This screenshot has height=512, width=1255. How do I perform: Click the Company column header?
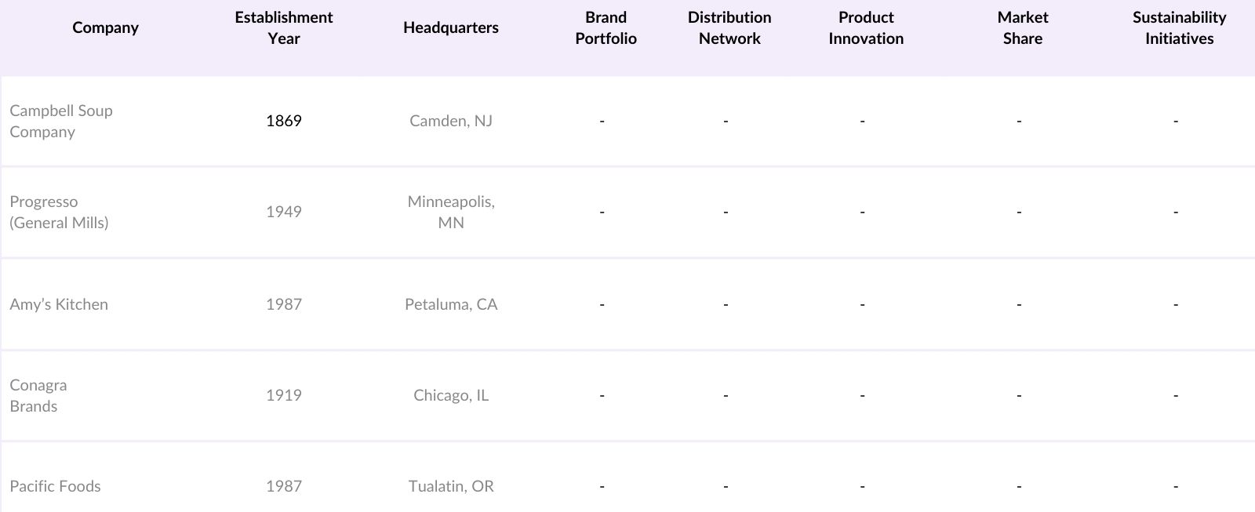click(x=105, y=27)
